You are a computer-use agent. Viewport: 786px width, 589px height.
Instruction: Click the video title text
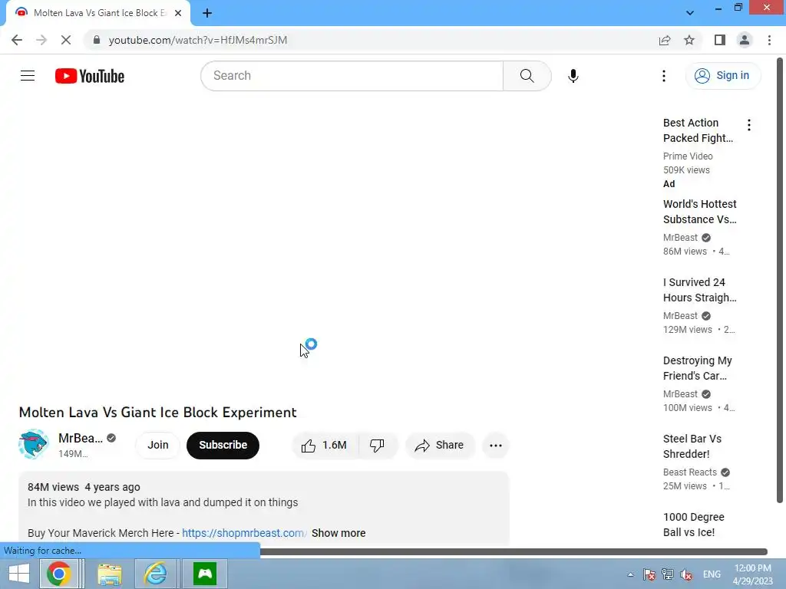pos(158,412)
